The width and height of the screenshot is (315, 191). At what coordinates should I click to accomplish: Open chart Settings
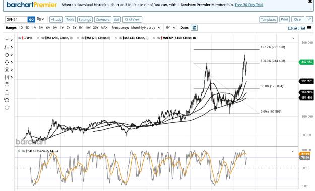pyautogui.click(x=85, y=19)
